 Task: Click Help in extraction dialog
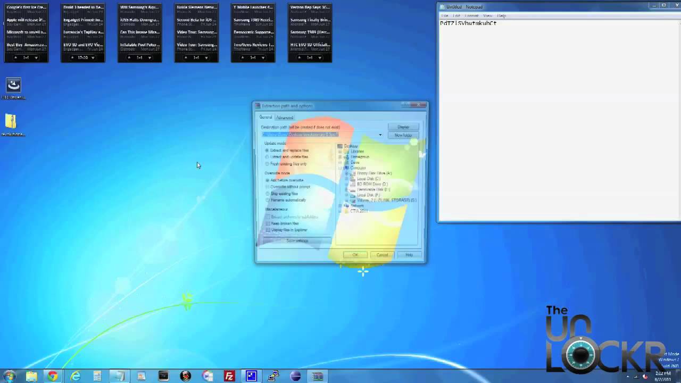pyautogui.click(x=409, y=255)
